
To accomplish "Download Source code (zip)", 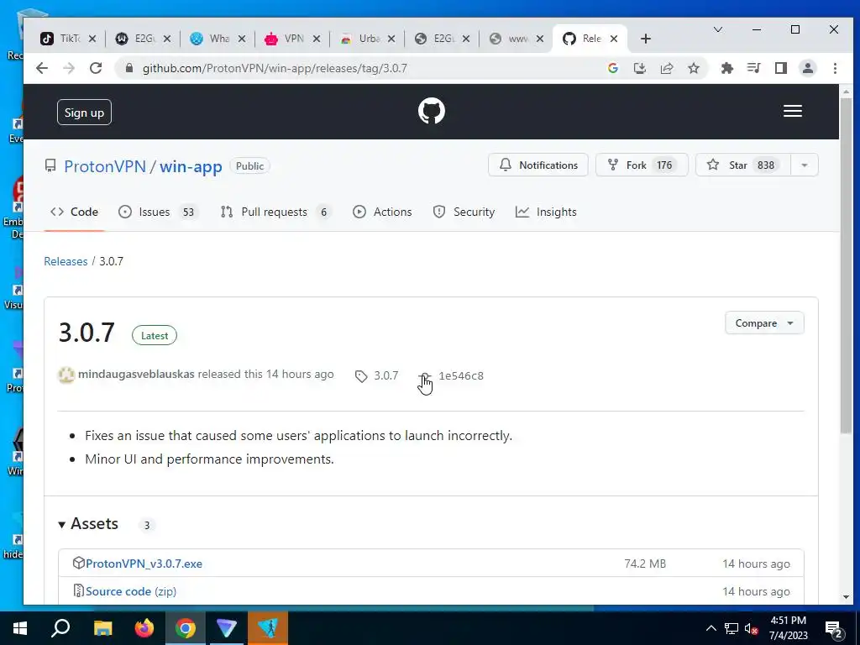I will pyautogui.click(x=130, y=591).
